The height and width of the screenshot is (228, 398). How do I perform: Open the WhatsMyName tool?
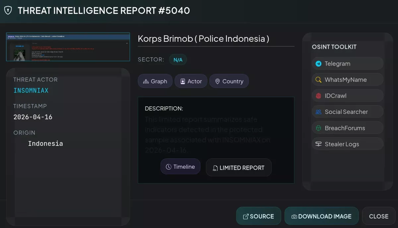click(x=348, y=80)
